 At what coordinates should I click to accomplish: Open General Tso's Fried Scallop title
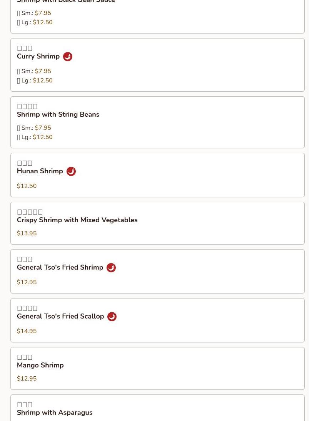pos(60,316)
